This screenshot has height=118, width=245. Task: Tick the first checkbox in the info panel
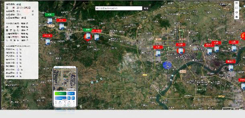pyautogui.click(x=33, y=11)
